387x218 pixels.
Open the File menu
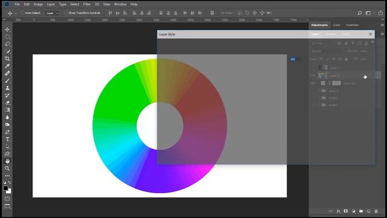coord(17,4)
